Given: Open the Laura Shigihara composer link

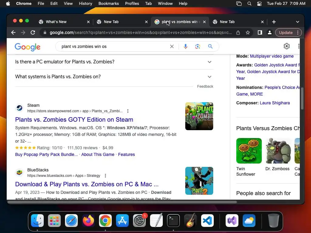Looking at the screenshot, I should tap(275, 103).
